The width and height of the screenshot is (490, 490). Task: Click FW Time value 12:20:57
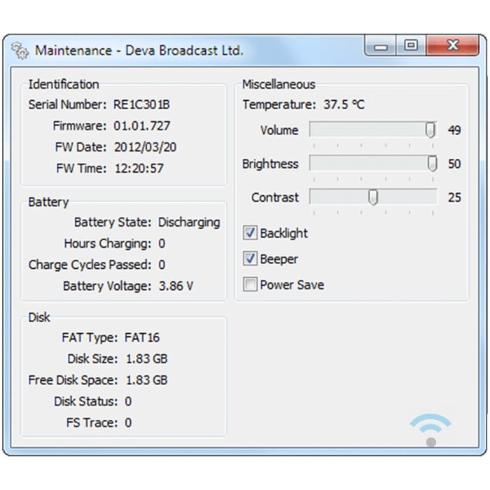coord(139,169)
